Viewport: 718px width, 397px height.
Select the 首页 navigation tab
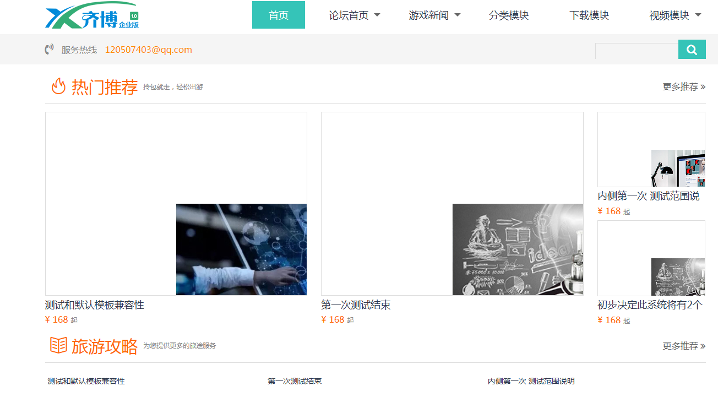pyautogui.click(x=279, y=15)
